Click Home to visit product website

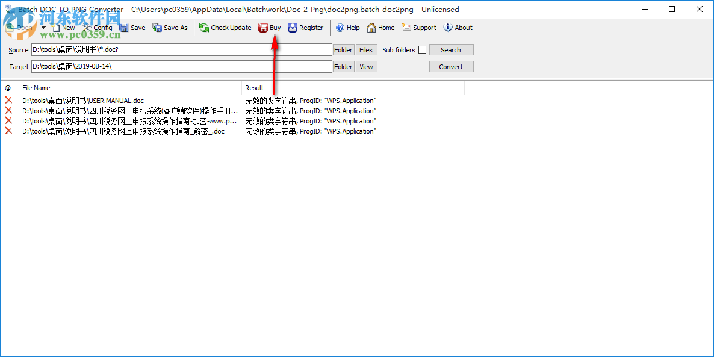(x=380, y=27)
